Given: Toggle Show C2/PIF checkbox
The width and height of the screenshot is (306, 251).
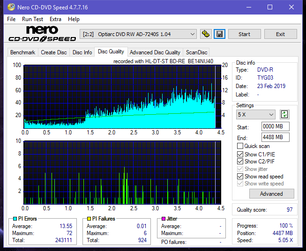Looking at the screenshot, I should tap(240, 162).
